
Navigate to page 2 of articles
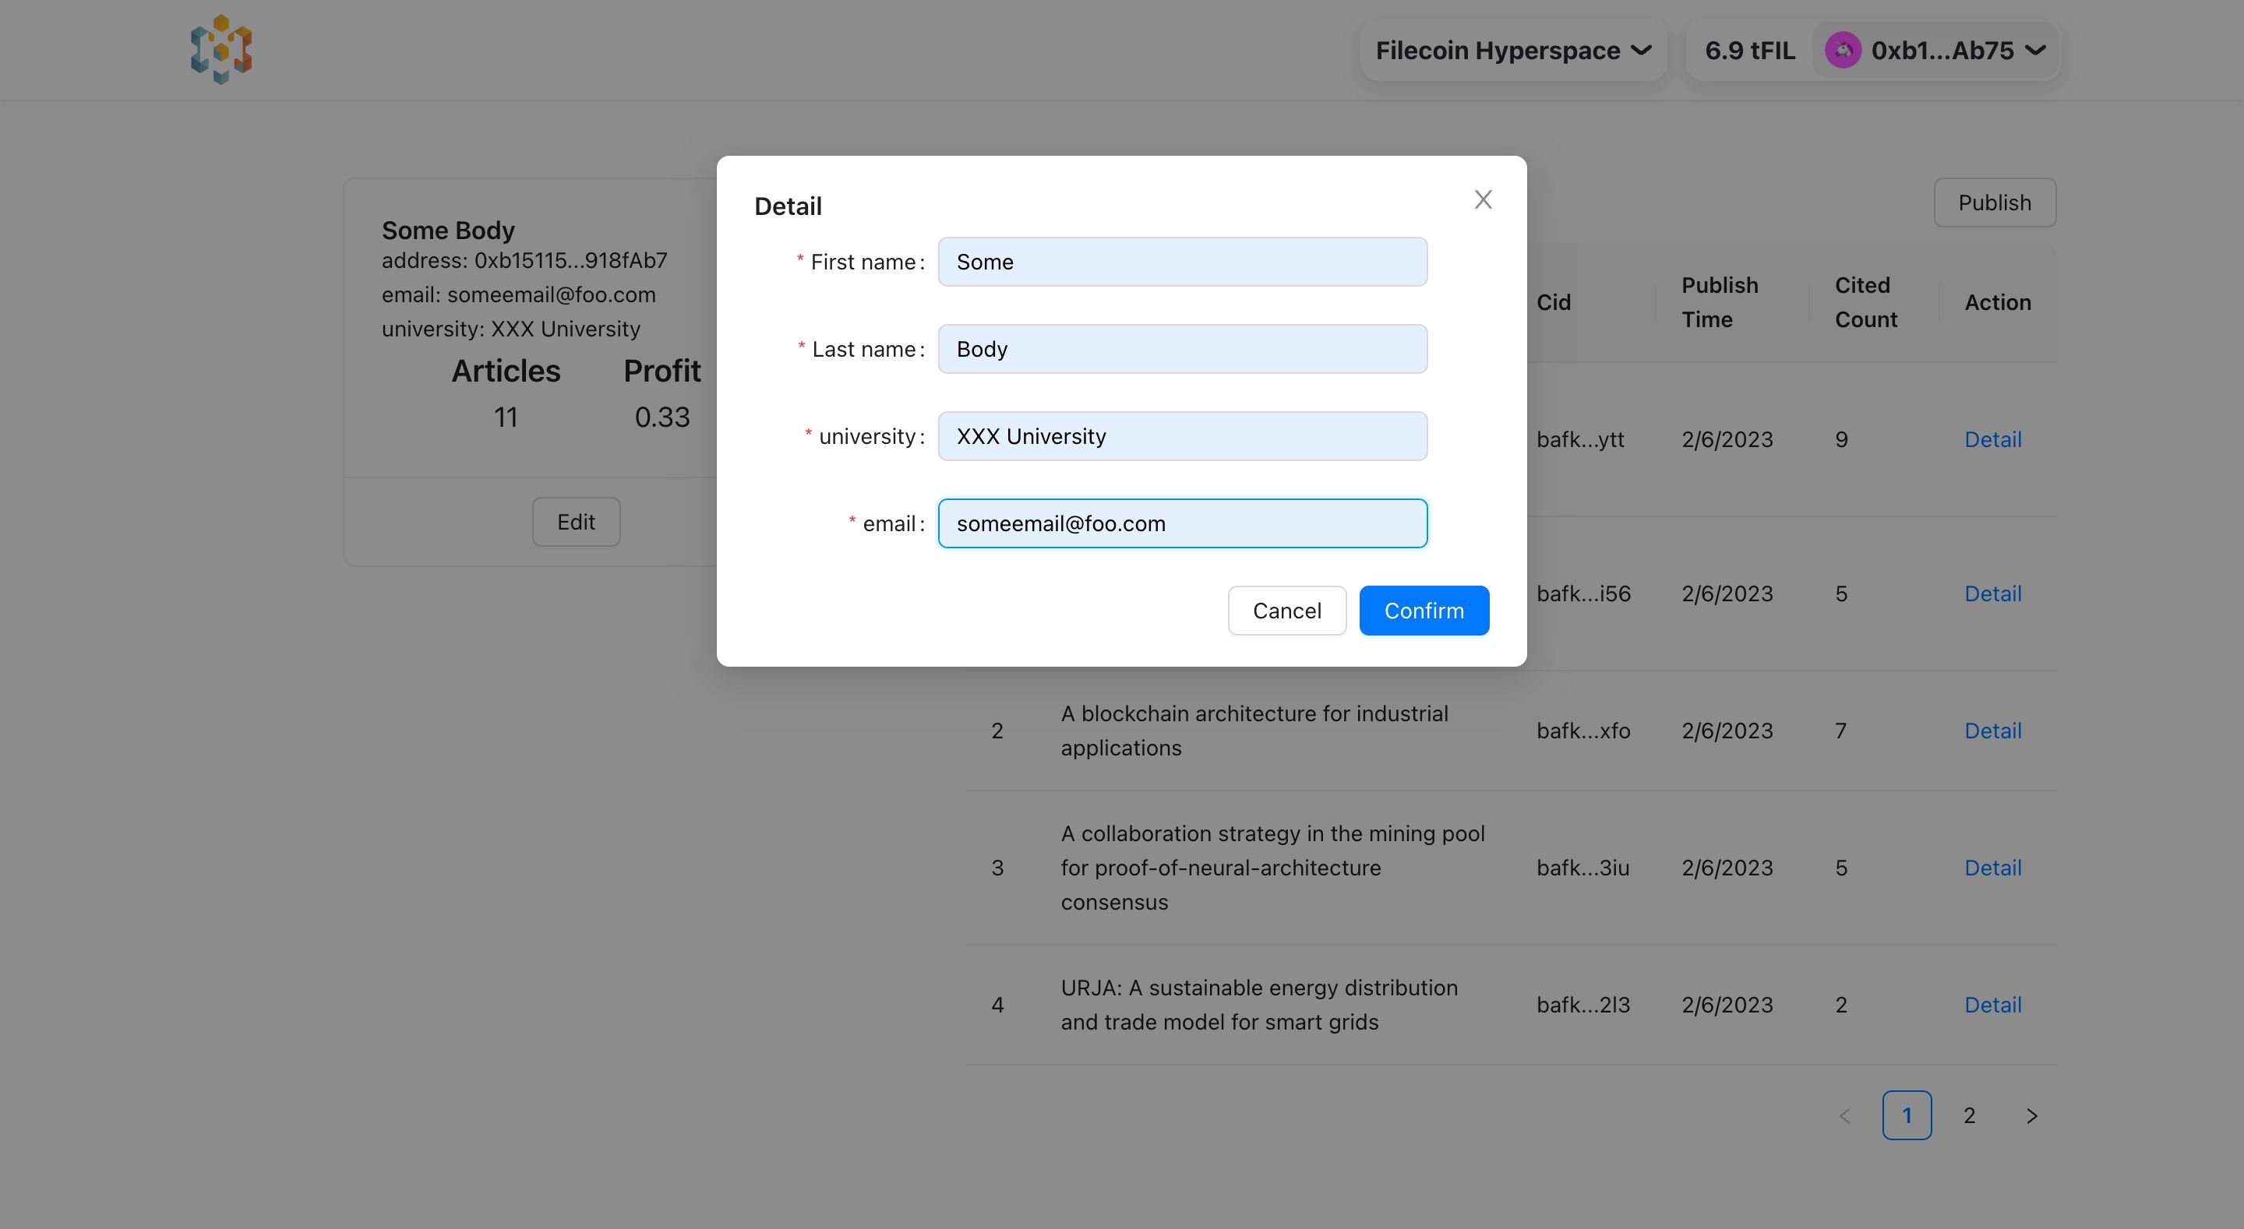click(x=1968, y=1114)
